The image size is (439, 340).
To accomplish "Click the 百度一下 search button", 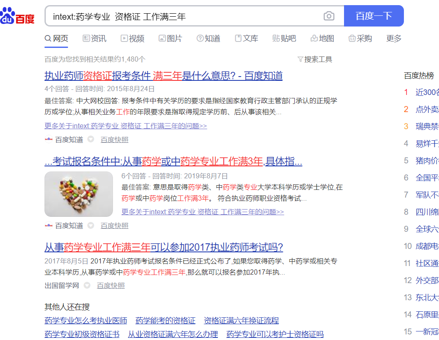I will tap(374, 16).
